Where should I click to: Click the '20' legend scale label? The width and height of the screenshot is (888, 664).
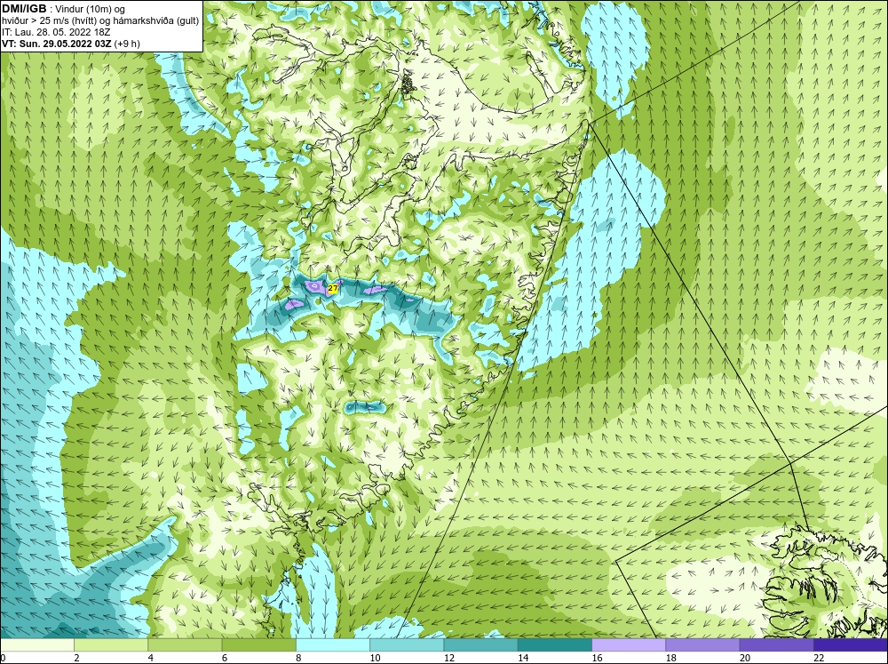tap(745, 658)
